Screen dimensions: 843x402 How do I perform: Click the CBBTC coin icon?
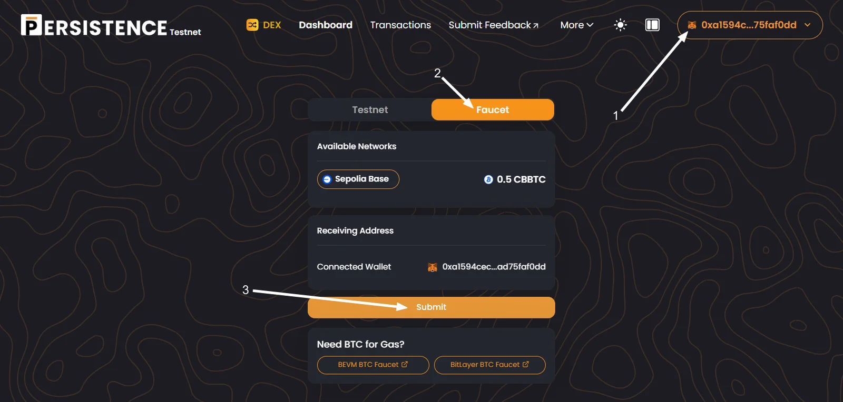pos(488,179)
